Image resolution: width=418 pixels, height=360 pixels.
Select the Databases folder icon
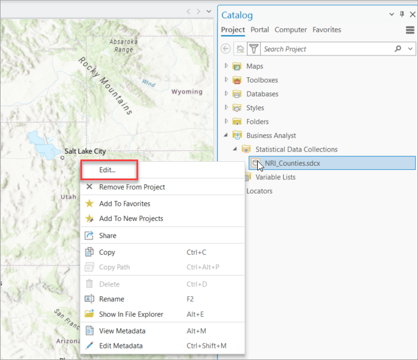click(236, 94)
